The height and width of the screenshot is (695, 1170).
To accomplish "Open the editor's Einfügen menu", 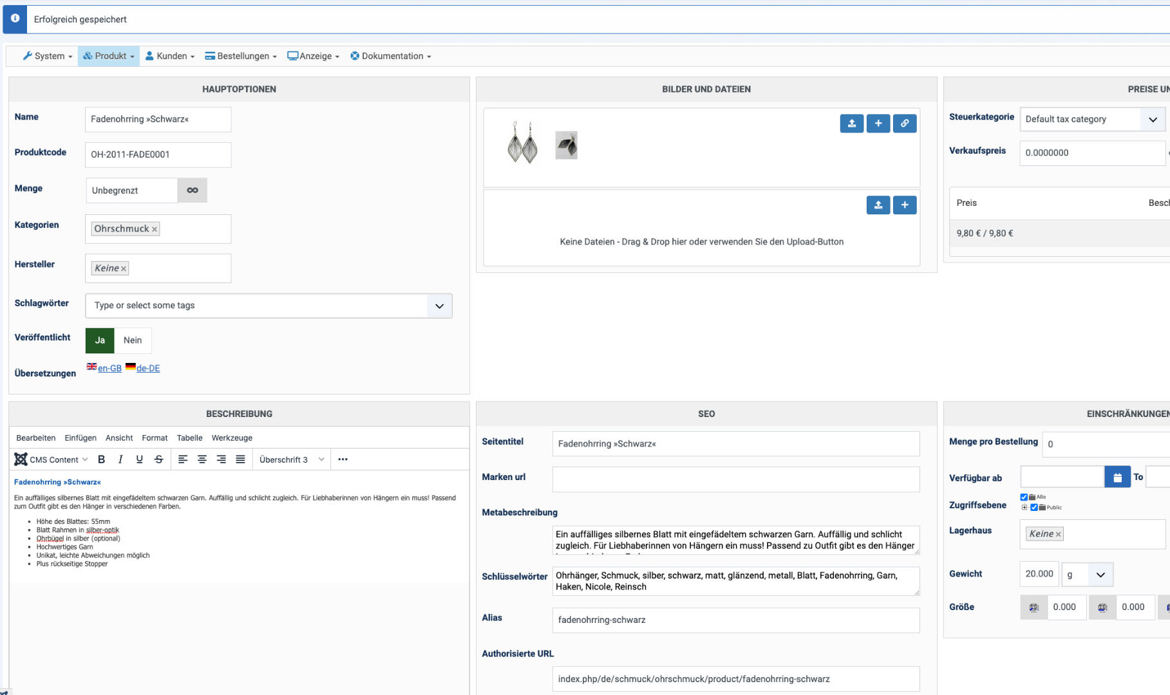I will coord(80,438).
